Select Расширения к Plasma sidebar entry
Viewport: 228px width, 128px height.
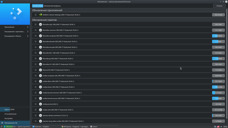[x=15, y=36]
